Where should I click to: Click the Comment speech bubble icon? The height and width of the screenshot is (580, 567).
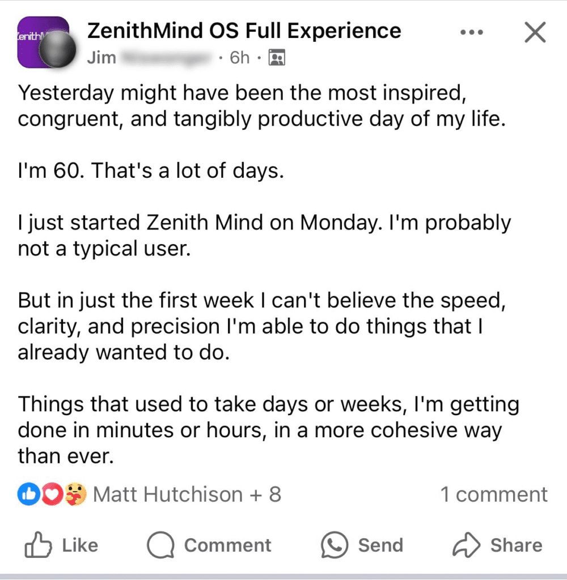160,545
